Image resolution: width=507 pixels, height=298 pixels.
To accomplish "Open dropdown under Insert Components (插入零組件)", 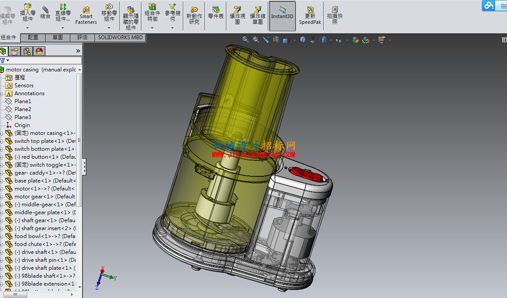I will [27, 28].
